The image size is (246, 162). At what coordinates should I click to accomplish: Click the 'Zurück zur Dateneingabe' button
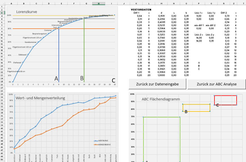click(x=157, y=84)
